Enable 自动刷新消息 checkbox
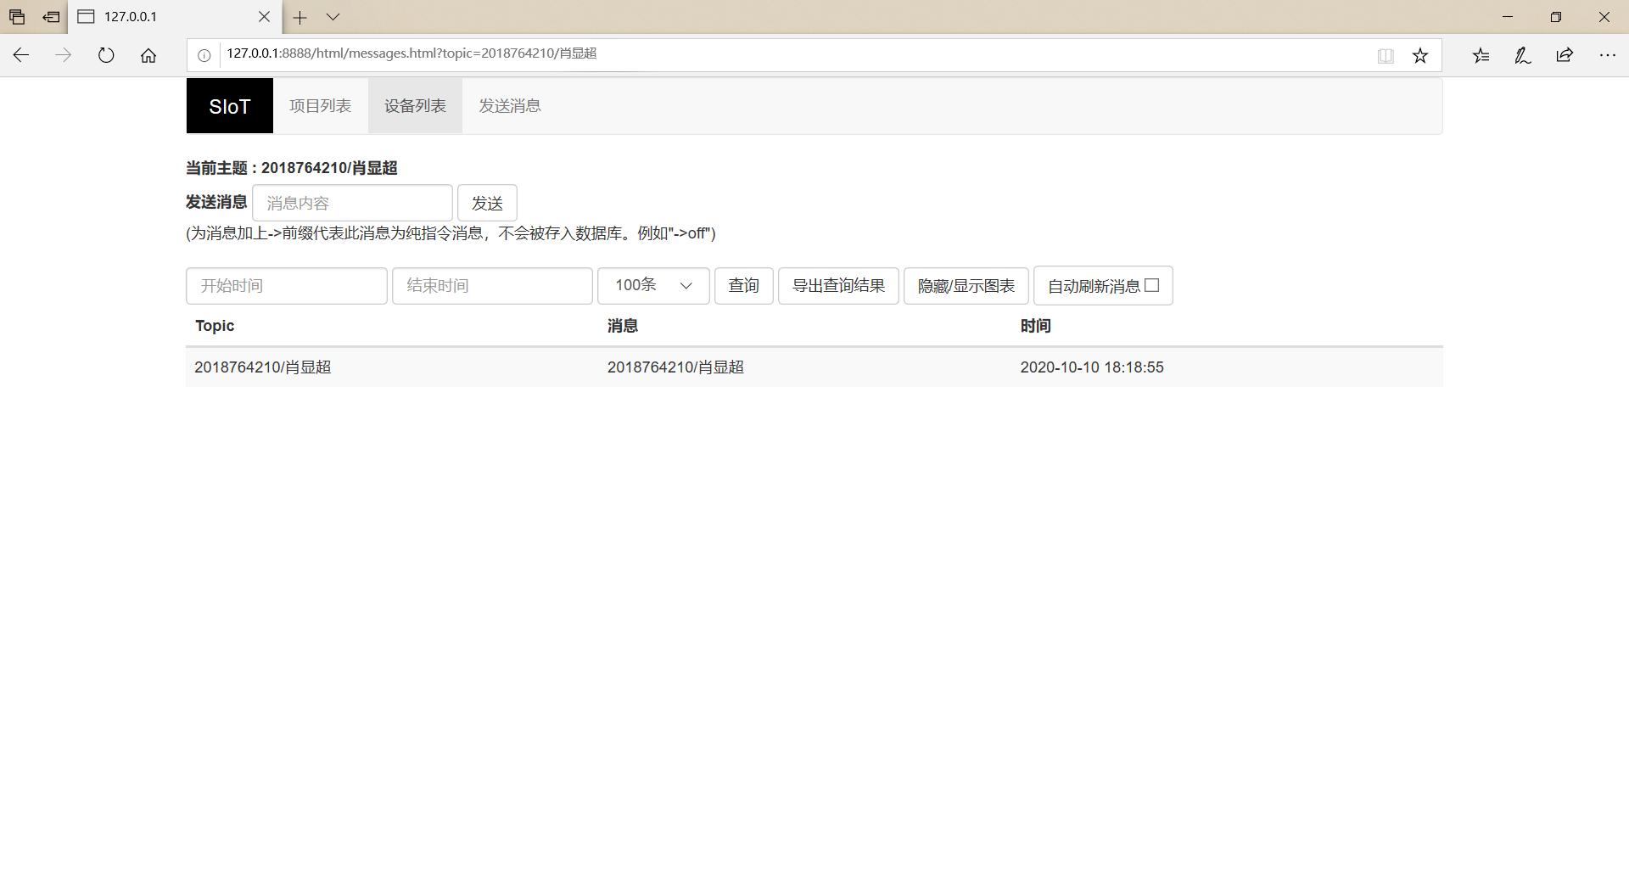This screenshot has width=1629, height=874. (1151, 285)
